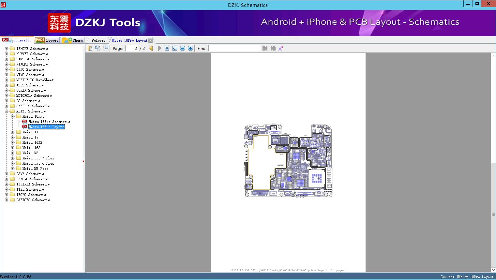Select the Meizu Pro 7 Plus folder

[38, 158]
